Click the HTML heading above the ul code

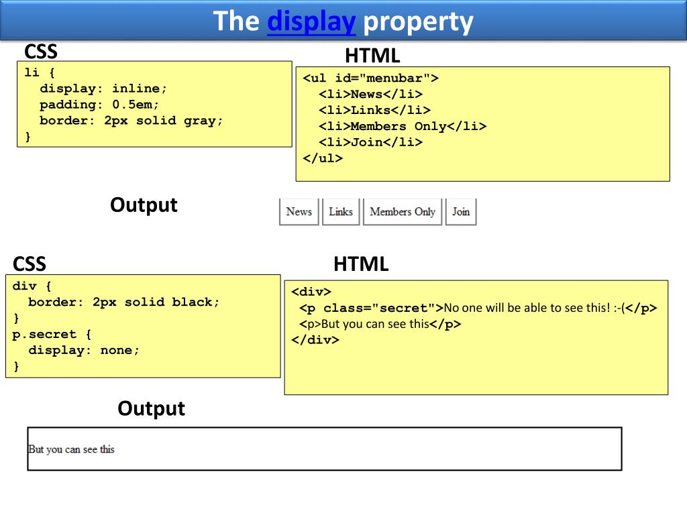pos(372,56)
